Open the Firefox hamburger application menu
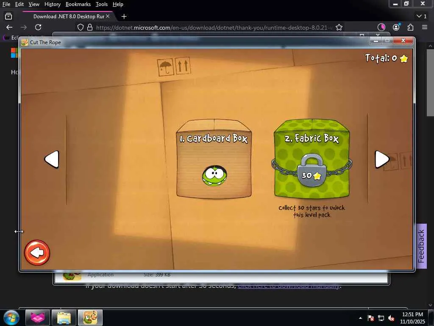434x326 pixels. (x=425, y=27)
